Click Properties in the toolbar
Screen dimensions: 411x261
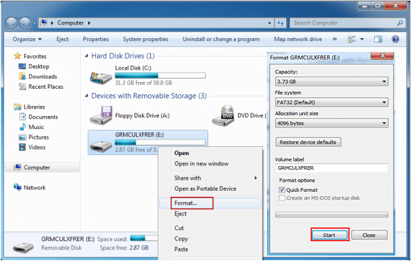coord(96,39)
